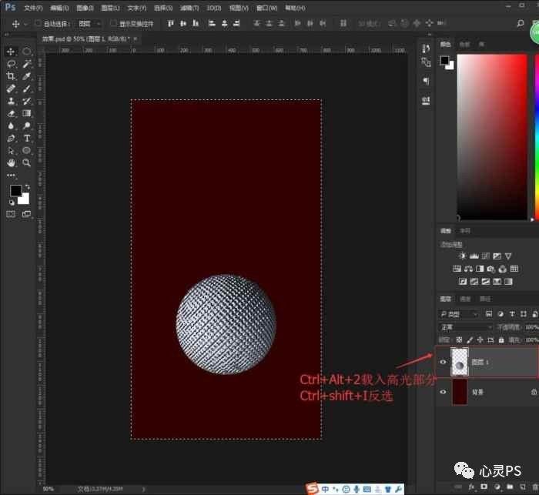This screenshot has height=495, width=539.
Task: Select the Healing Brush tool
Action: (x=11, y=89)
